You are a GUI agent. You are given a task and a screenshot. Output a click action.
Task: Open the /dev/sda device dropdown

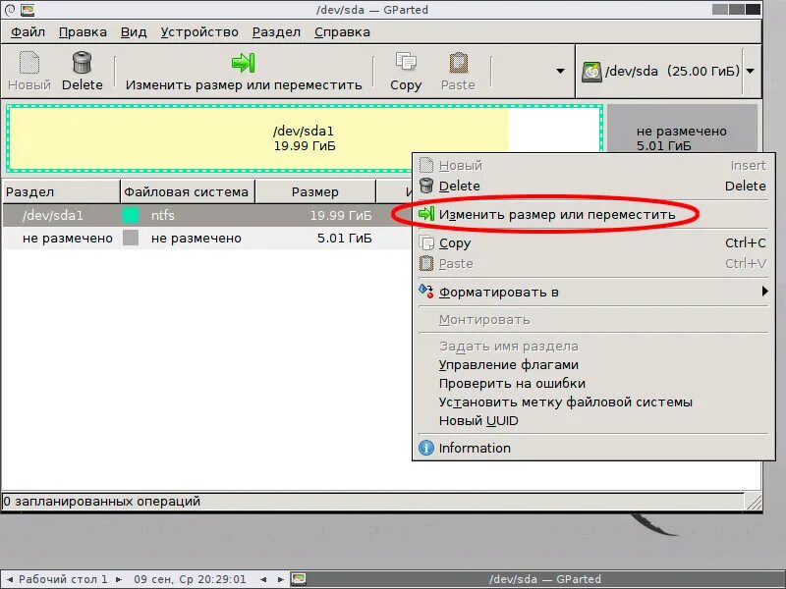coord(749,69)
